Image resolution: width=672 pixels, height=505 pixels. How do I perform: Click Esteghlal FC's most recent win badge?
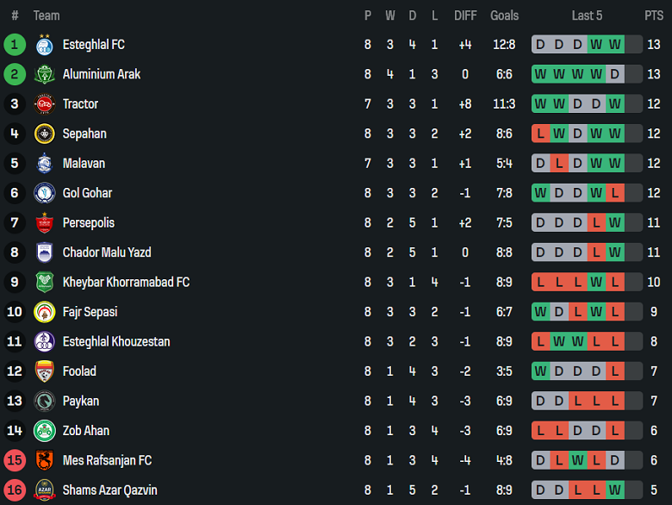pos(614,45)
